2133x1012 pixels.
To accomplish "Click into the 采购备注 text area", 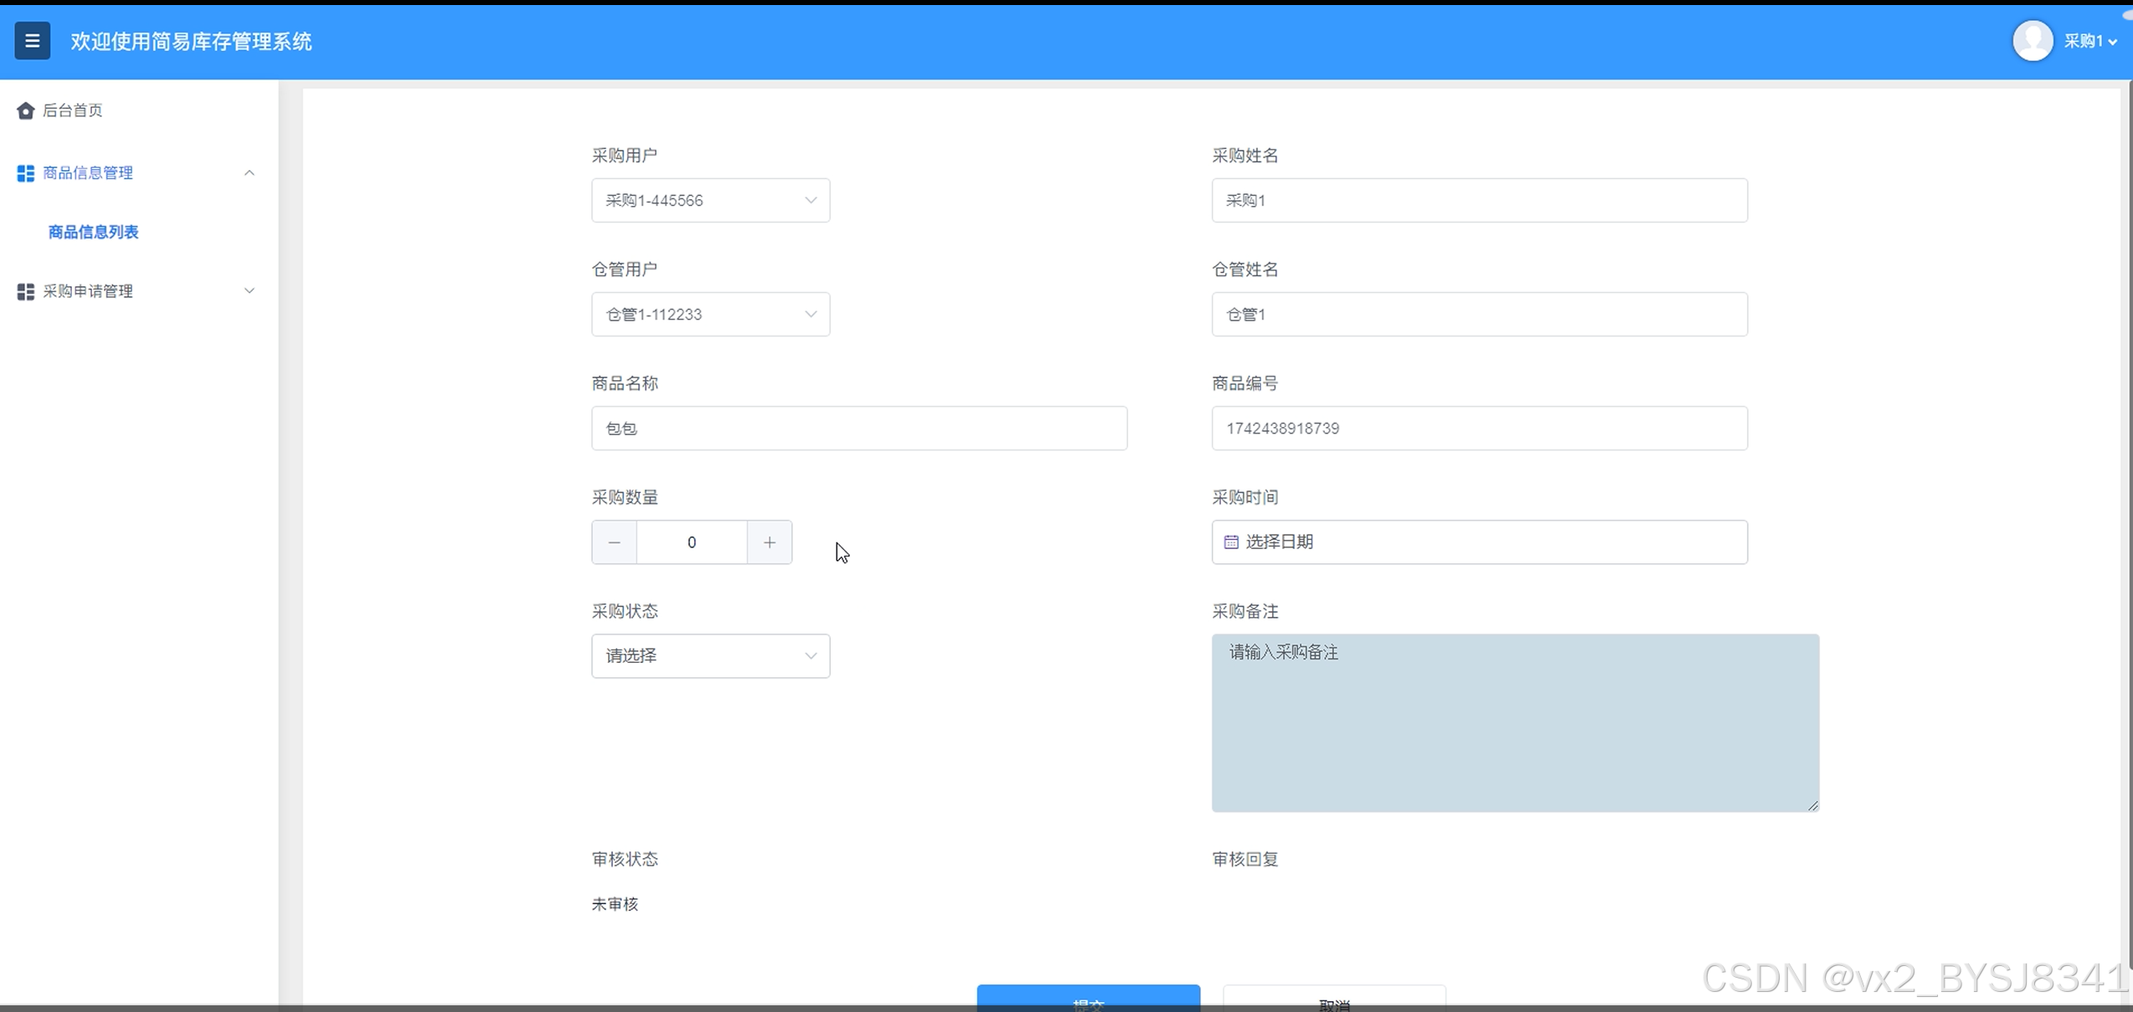I will (1514, 723).
